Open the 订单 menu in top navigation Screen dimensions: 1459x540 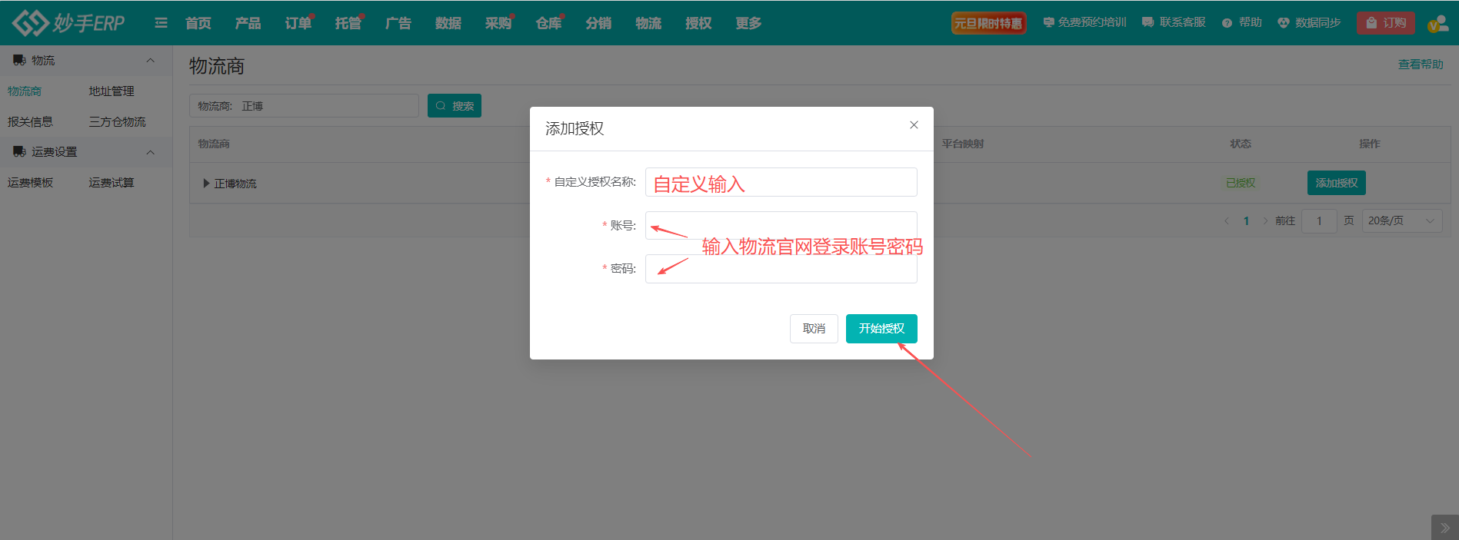[x=298, y=23]
